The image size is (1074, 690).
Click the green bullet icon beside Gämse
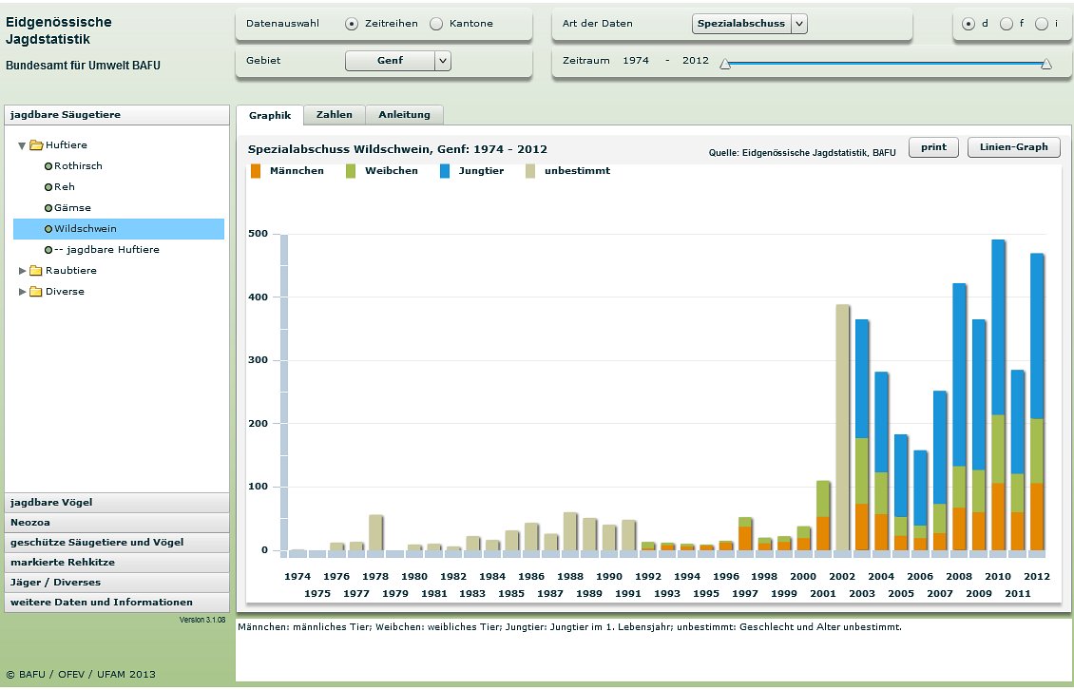pyautogui.click(x=48, y=208)
